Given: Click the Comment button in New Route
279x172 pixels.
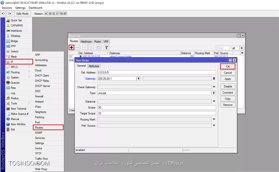Looking at the screenshot, I should point(228,93).
